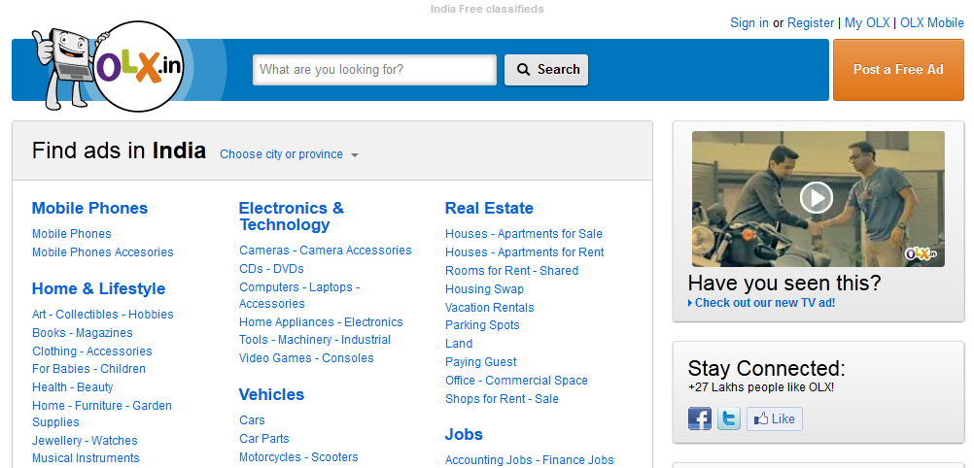Image resolution: width=974 pixels, height=468 pixels.
Task: Open the OLX Twitter icon
Action: (729, 418)
